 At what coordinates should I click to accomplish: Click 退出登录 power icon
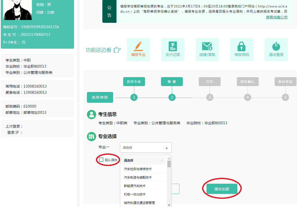click(276, 46)
